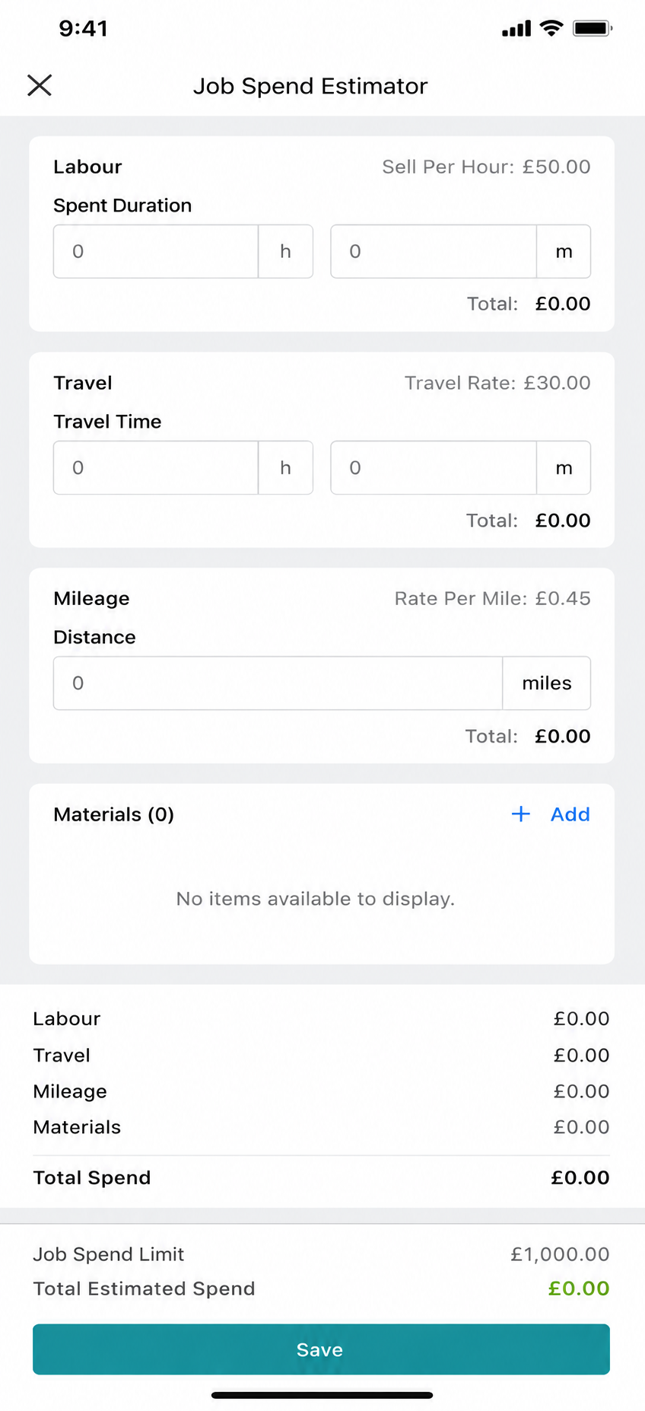Image resolution: width=645 pixels, height=1411 pixels.
Task: Tap the plus icon beside Add
Action: [521, 814]
